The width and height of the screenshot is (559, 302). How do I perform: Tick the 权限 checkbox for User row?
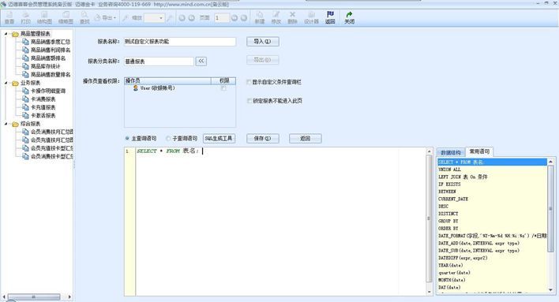pos(223,88)
